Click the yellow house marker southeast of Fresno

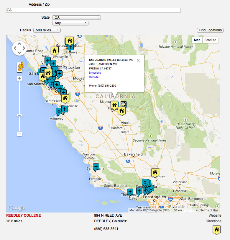(x=122, y=111)
